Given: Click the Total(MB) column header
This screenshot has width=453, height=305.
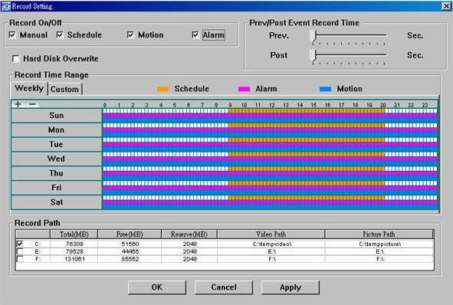Looking at the screenshot, I should [x=74, y=234].
